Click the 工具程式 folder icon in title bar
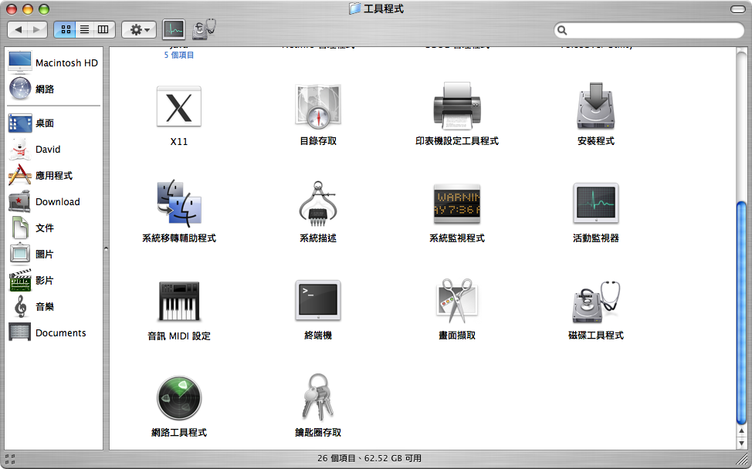 pyautogui.click(x=354, y=8)
